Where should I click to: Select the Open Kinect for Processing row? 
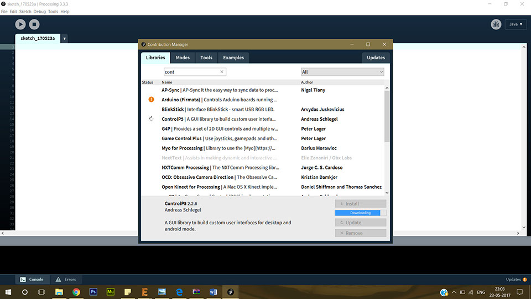[263, 187]
